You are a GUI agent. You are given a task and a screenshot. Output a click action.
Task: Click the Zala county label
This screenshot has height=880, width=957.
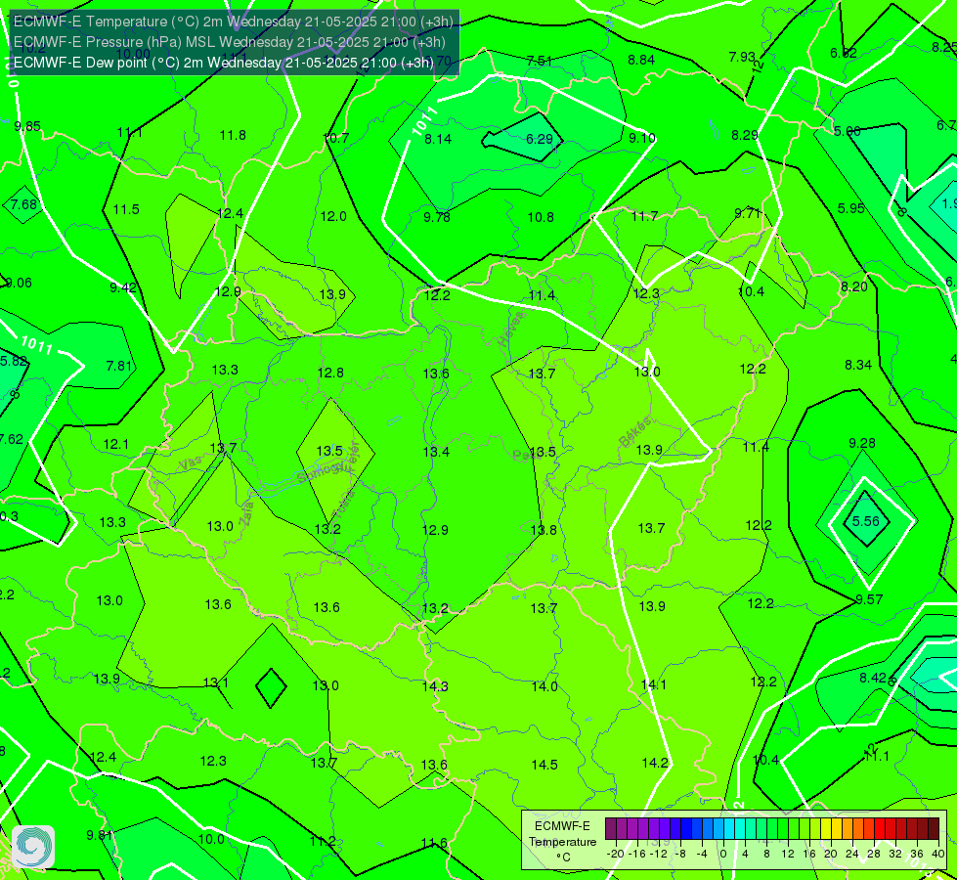246,513
